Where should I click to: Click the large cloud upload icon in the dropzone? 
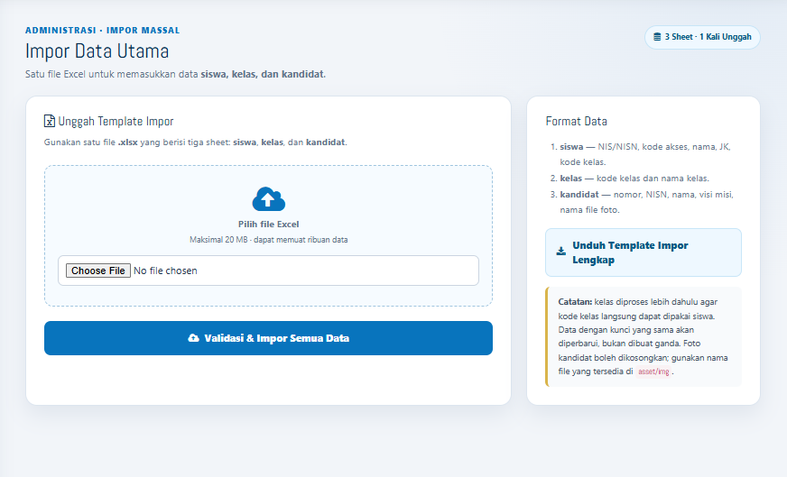(269, 199)
